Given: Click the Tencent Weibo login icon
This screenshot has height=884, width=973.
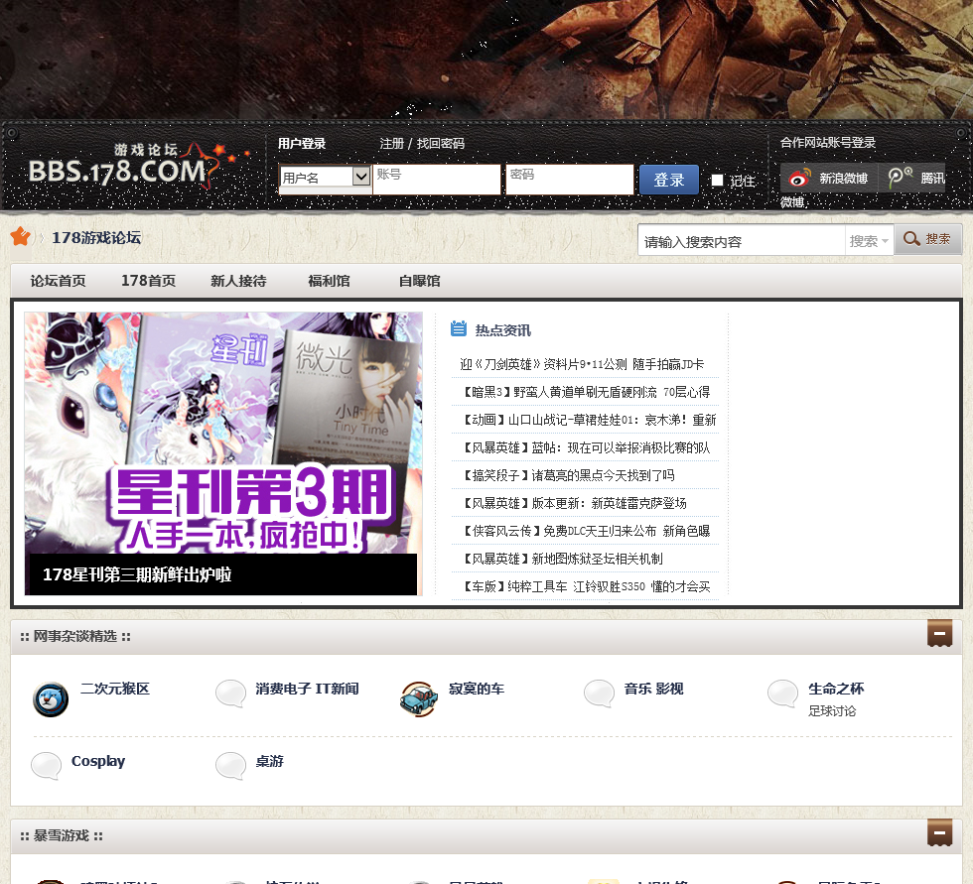Looking at the screenshot, I should [x=900, y=178].
